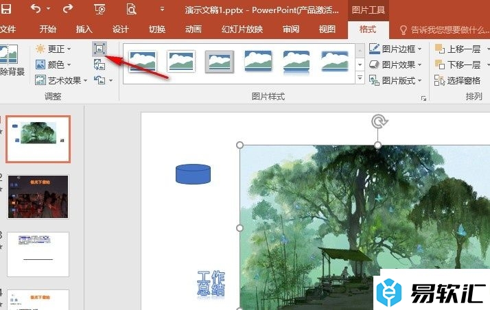Viewport: 490px width, 310px height.
Task: Click the compress pictures icon
Action: (100, 49)
